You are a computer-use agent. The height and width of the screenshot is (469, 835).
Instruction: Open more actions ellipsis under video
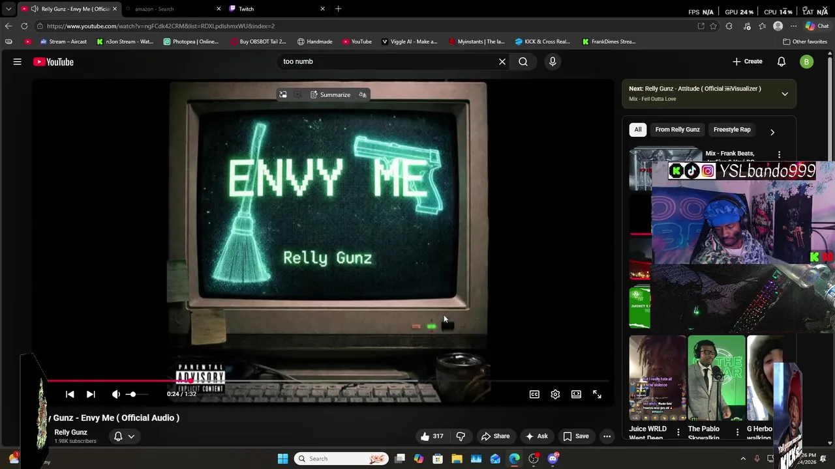click(607, 436)
